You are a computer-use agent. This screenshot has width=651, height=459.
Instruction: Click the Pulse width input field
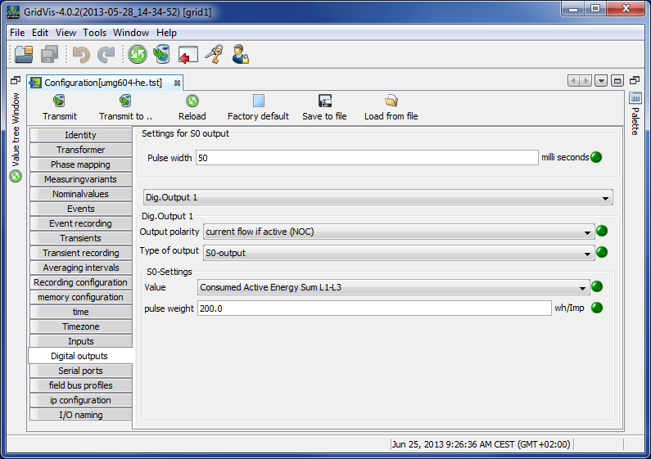[366, 157]
